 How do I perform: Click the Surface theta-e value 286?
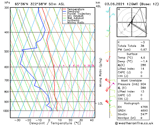pos(143,65)
